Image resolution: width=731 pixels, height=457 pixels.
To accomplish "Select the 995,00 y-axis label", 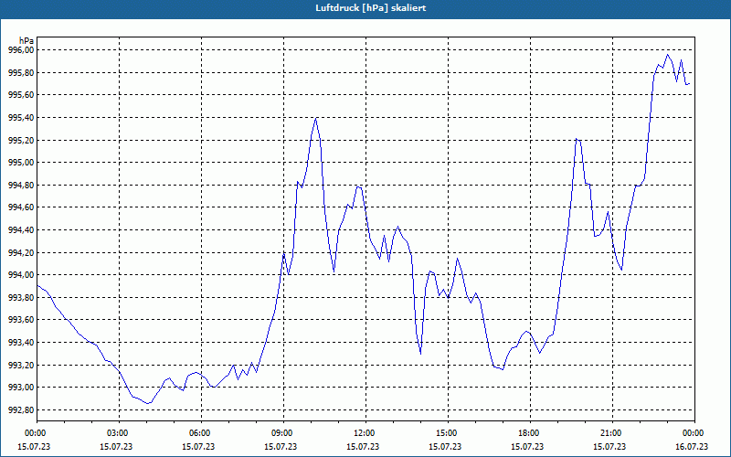I will (21, 163).
